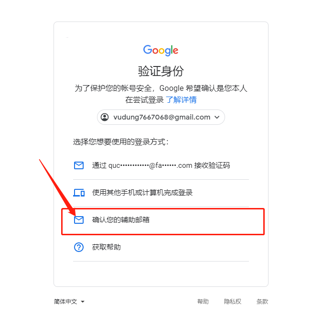Click the account avatar icon in email chip
Image resolution: width=312 pixels, height=317 pixels.
pyautogui.click(x=105, y=117)
